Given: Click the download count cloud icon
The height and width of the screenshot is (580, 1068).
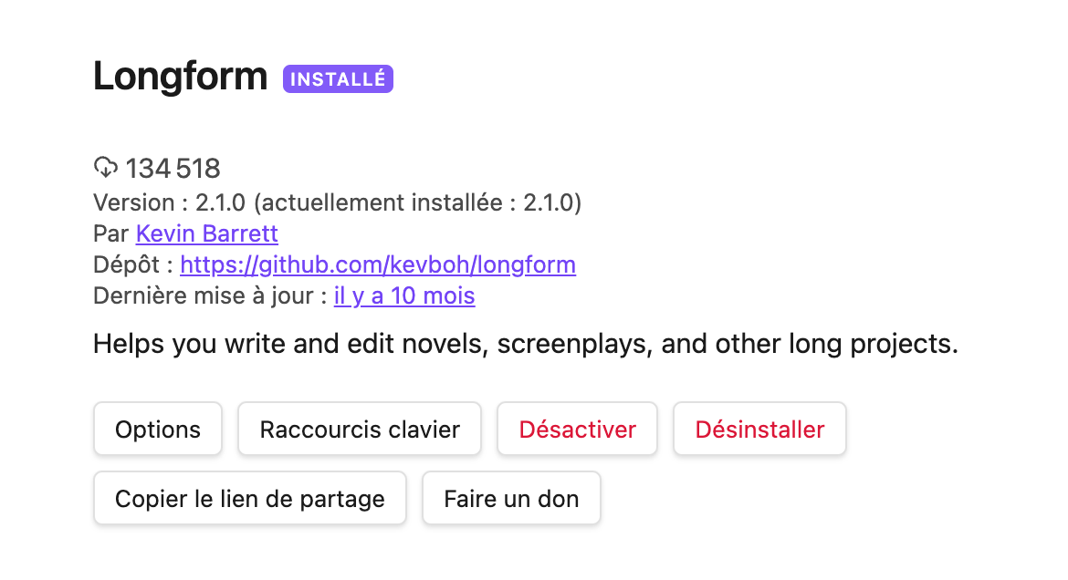Looking at the screenshot, I should (106, 168).
